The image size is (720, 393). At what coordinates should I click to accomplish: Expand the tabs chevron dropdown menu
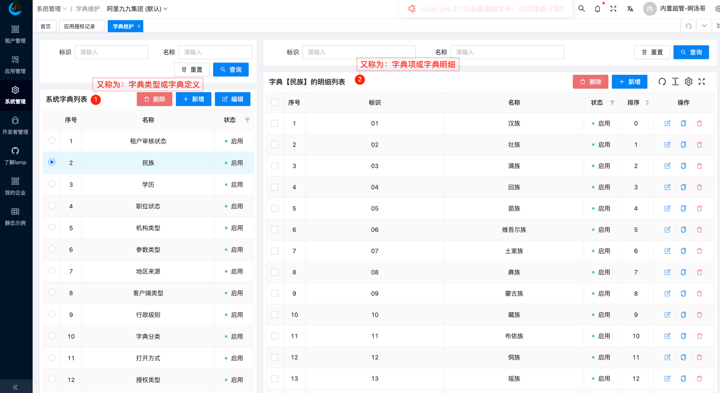click(x=704, y=26)
